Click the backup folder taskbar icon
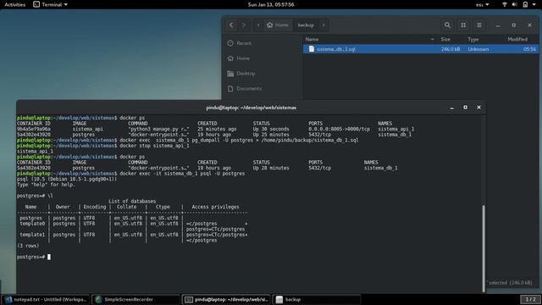Image resolution: width=542 pixels, height=305 pixels. pyautogui.click(x=279, y=299)
